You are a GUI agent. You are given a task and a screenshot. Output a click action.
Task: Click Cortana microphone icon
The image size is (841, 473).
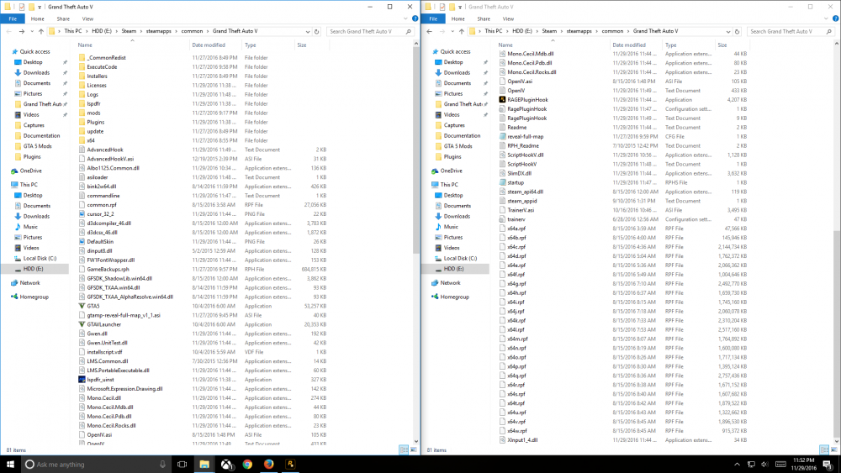tap(162, 465)
